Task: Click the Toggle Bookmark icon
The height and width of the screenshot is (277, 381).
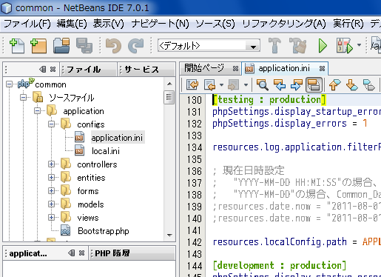Action: pos(369,84)
